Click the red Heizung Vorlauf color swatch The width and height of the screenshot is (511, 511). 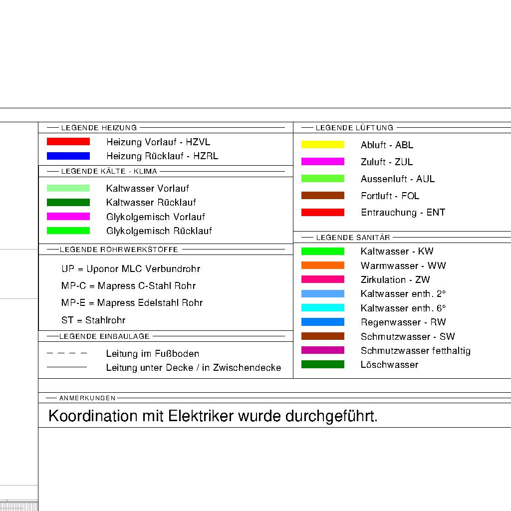pyautogui.click(x=68, y=142)
